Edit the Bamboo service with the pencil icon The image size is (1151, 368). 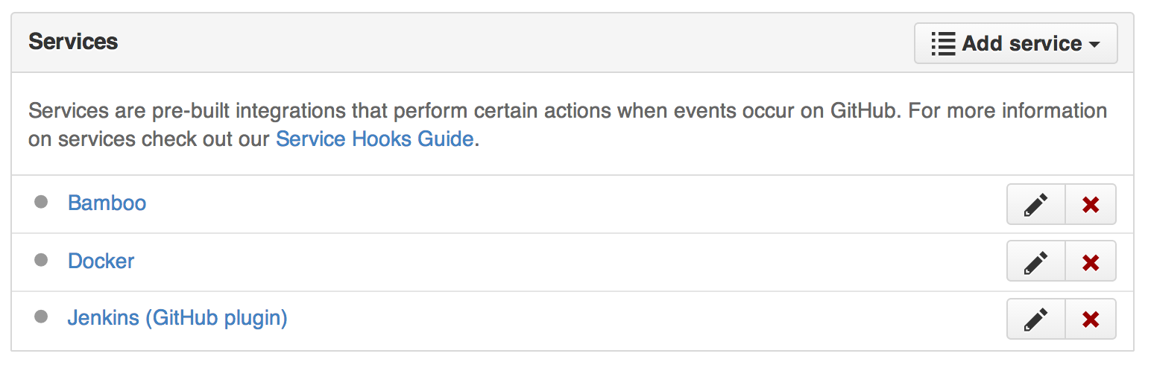[1035, 204]
